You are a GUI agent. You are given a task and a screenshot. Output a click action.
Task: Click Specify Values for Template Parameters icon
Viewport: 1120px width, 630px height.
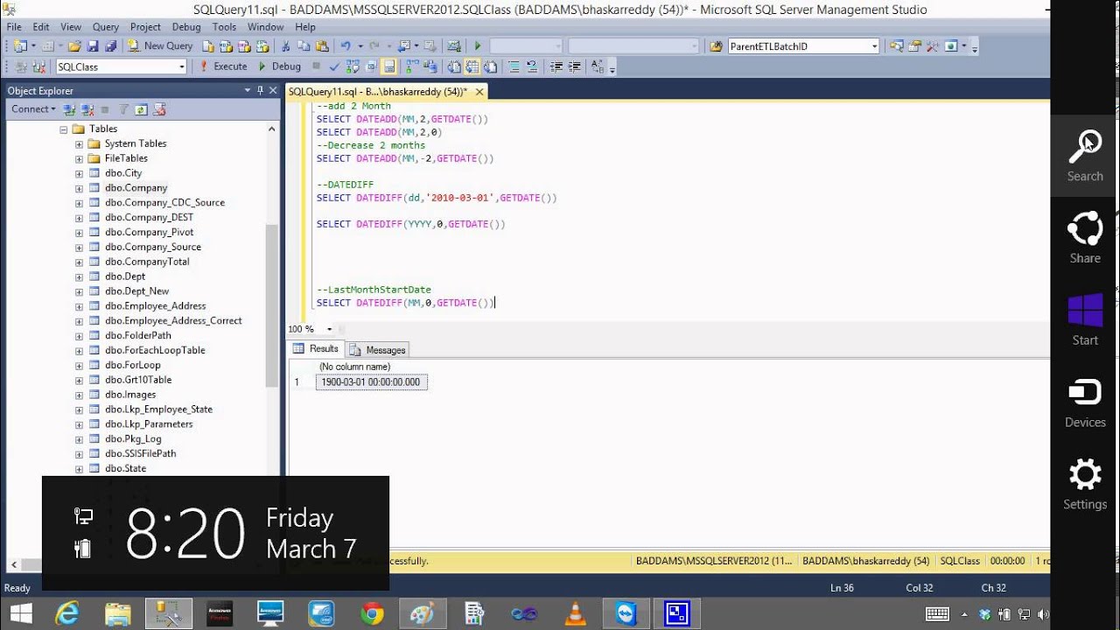tap(597, 66)
